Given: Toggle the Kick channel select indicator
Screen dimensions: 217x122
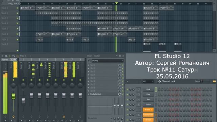Looking at the screenshot, I should 156,89.
